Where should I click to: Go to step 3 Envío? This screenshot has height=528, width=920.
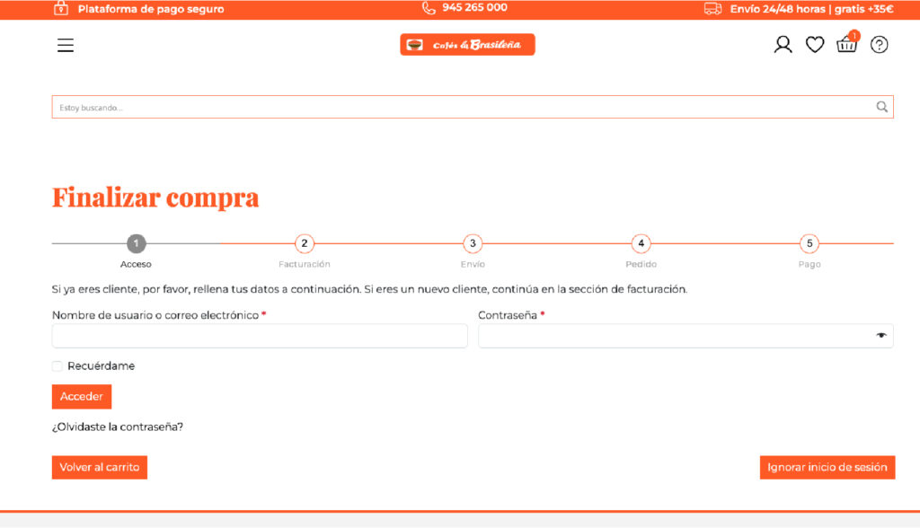pos(473,243)
